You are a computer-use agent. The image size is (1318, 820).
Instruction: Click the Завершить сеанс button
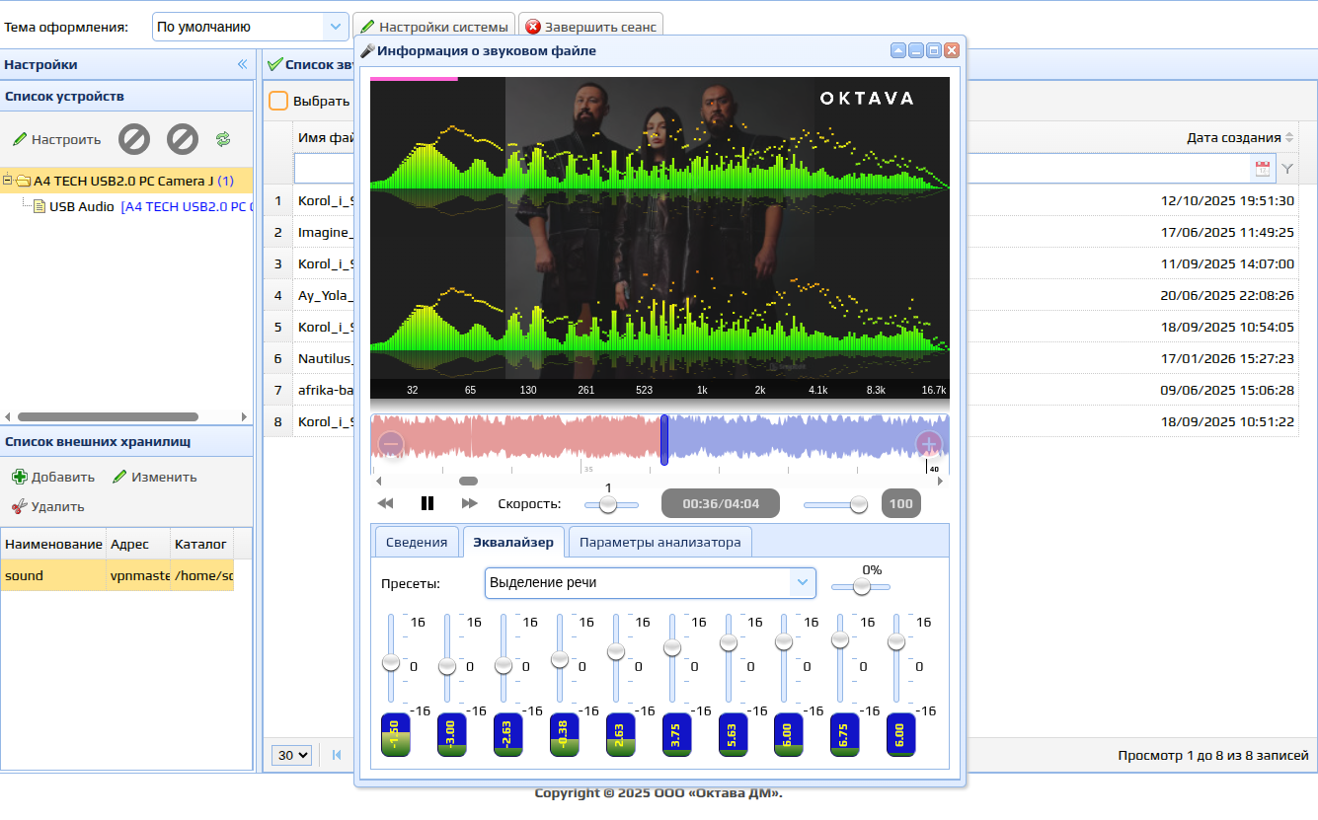pos(590,27)
